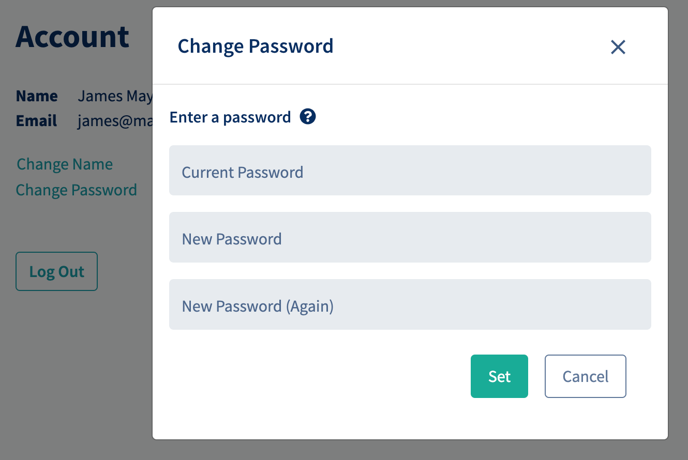Dismiss the dialog using Cancel
The width and height of the screenshot is (688, 460).
point(586,376)
